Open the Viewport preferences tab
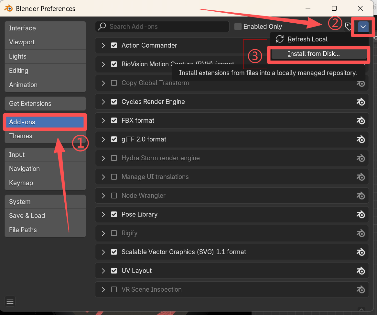Viewport: 377px width, 315px height. 45,42
